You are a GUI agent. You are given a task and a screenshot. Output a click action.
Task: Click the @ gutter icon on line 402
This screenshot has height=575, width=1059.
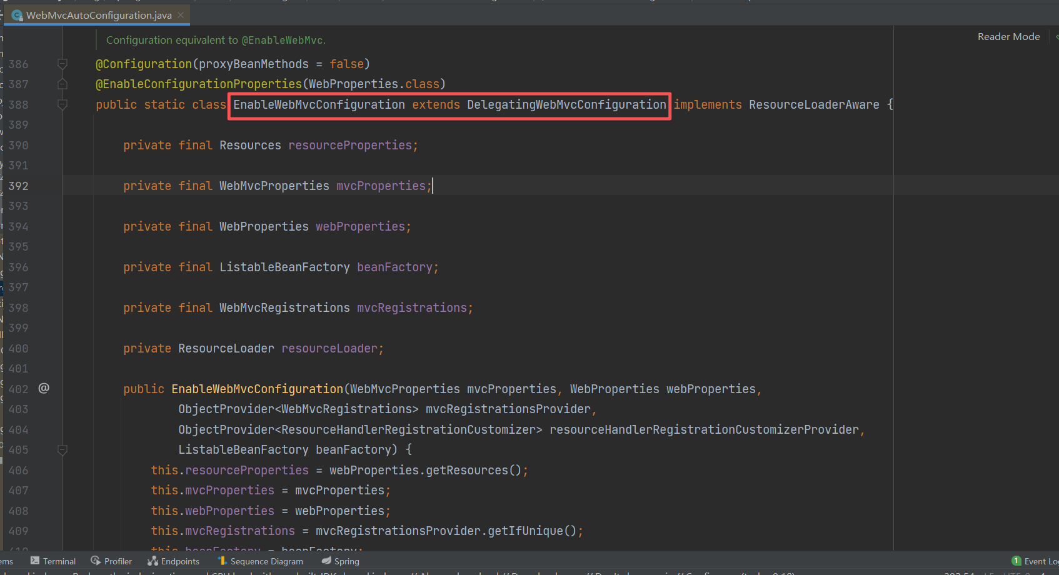point(44,388)
